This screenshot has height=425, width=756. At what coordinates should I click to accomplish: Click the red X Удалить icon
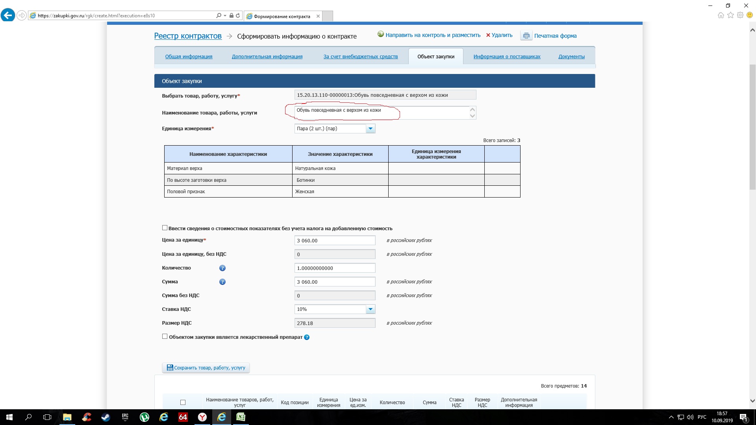tap(488, 35)
